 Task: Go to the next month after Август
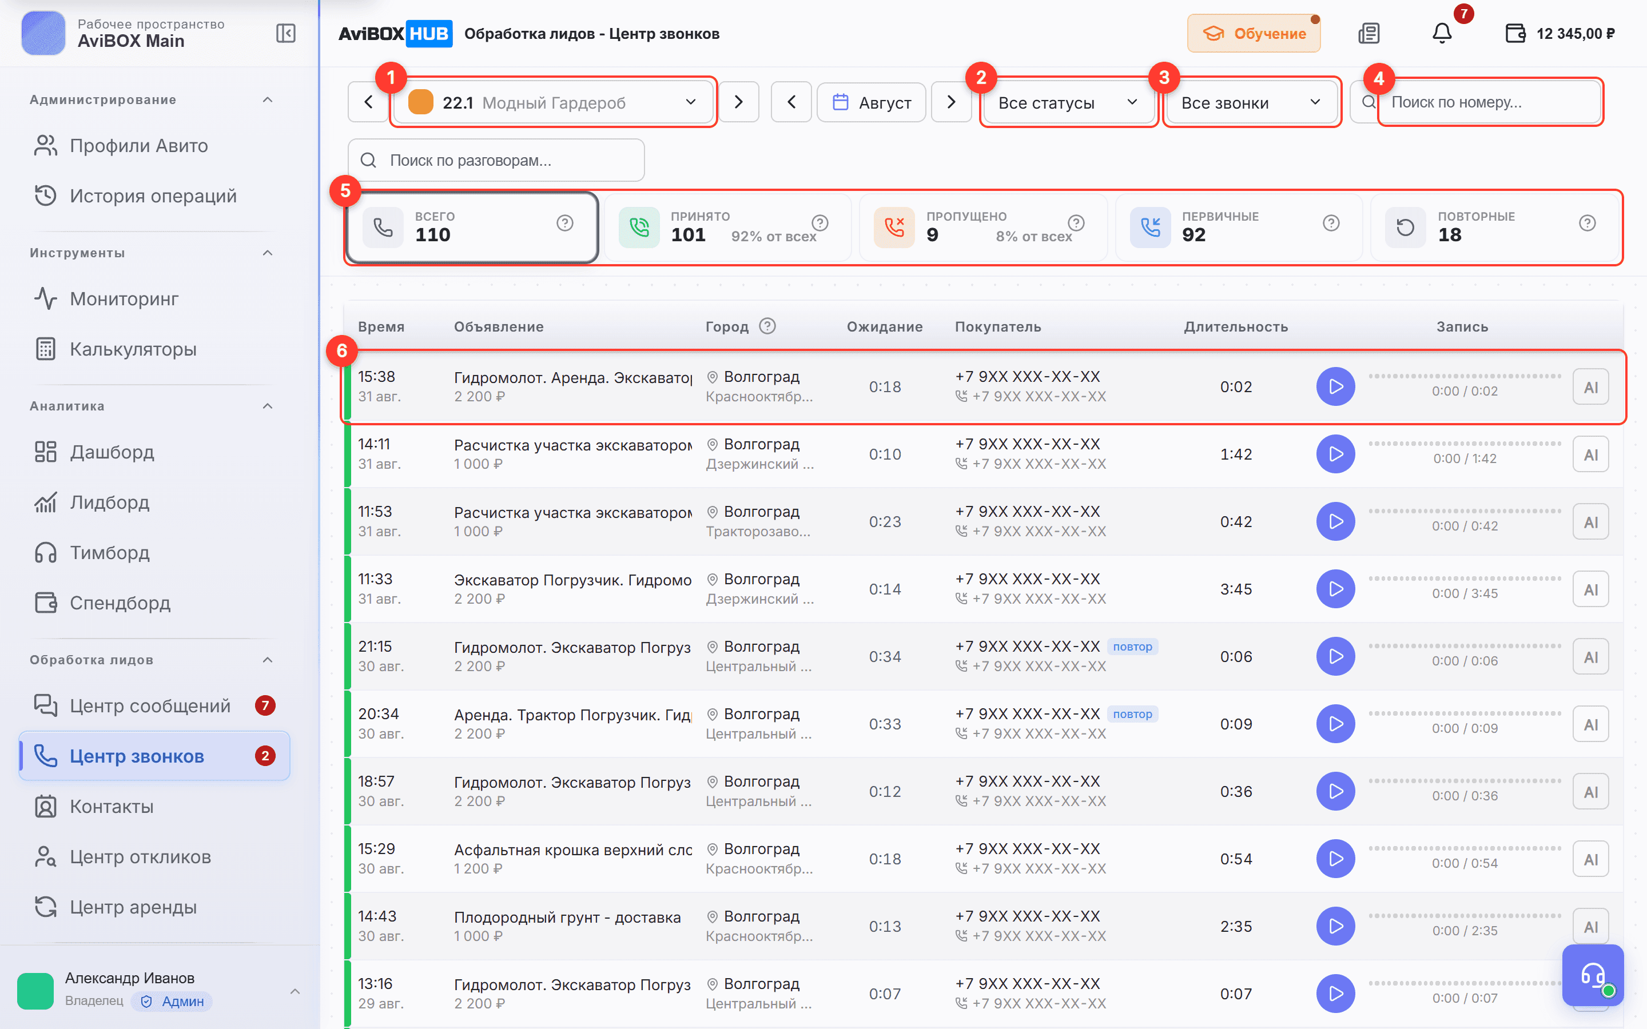(951, 102)
